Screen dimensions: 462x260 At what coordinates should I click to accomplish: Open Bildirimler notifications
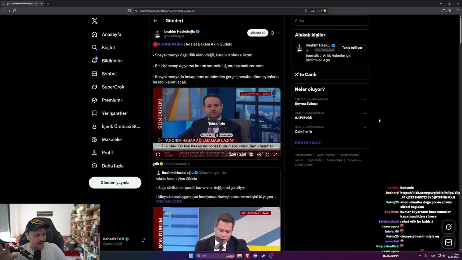pyautogui.click(x=107, y=61)
